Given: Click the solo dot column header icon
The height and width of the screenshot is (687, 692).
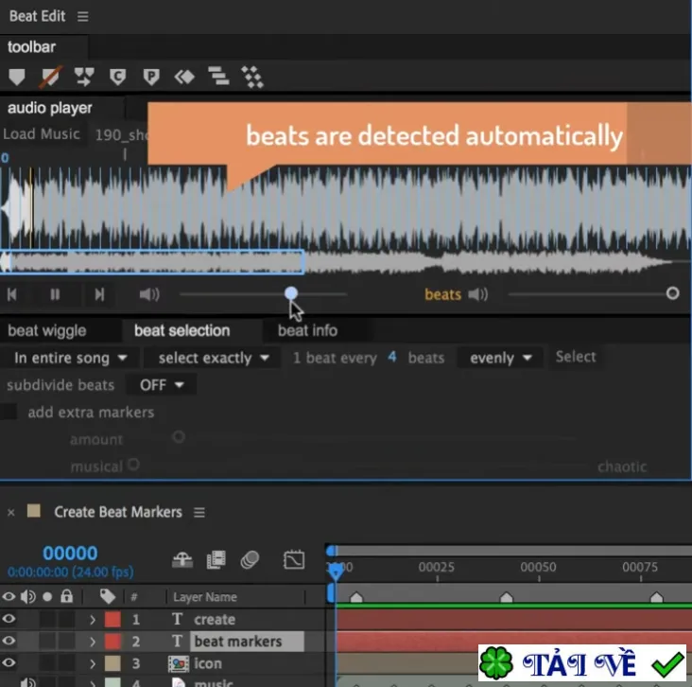Looking at the screenshot, I should [x=47, y=597].
